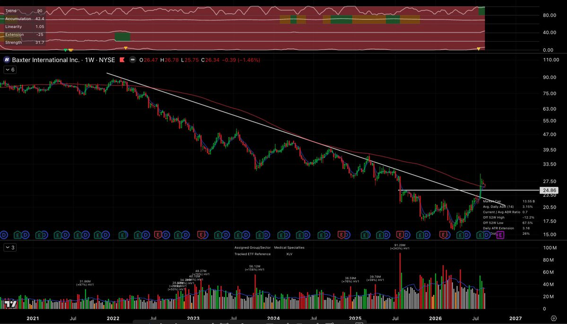Click the Daily ATR Extension 3.16 row

tap(506, 228)
